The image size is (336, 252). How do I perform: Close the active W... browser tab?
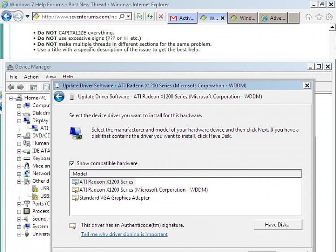(223, 18)
